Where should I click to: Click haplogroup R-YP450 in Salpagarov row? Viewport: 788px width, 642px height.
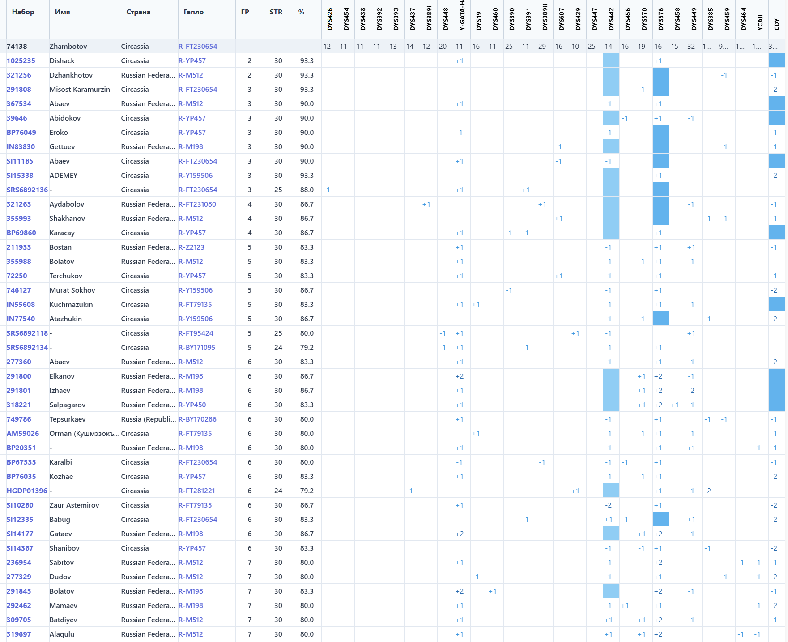[x=192, y=405]
